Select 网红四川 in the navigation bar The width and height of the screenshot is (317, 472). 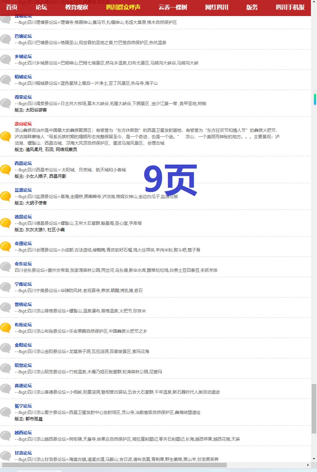click(216, 7)
